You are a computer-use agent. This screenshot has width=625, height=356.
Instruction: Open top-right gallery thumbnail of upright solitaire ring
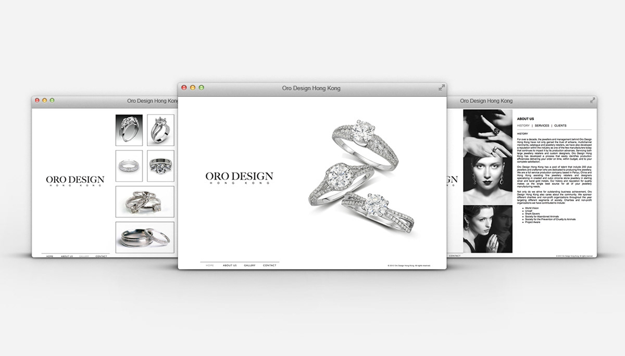tap(160, 130)
